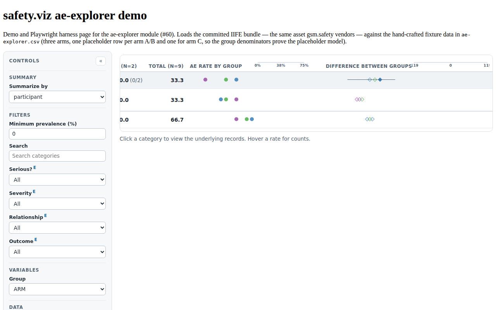This screenshot has height=310, width=496.
Task: Click the 33.3 total in the second row
Action: (177, 100)
